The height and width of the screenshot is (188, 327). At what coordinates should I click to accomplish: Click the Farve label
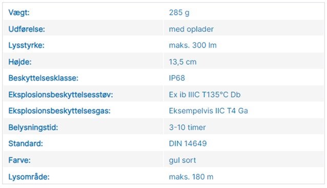pyautogui.click(x=19, y=160)
